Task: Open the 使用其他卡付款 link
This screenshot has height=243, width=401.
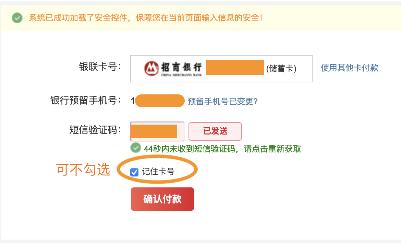Action: [x=349, y=68]
